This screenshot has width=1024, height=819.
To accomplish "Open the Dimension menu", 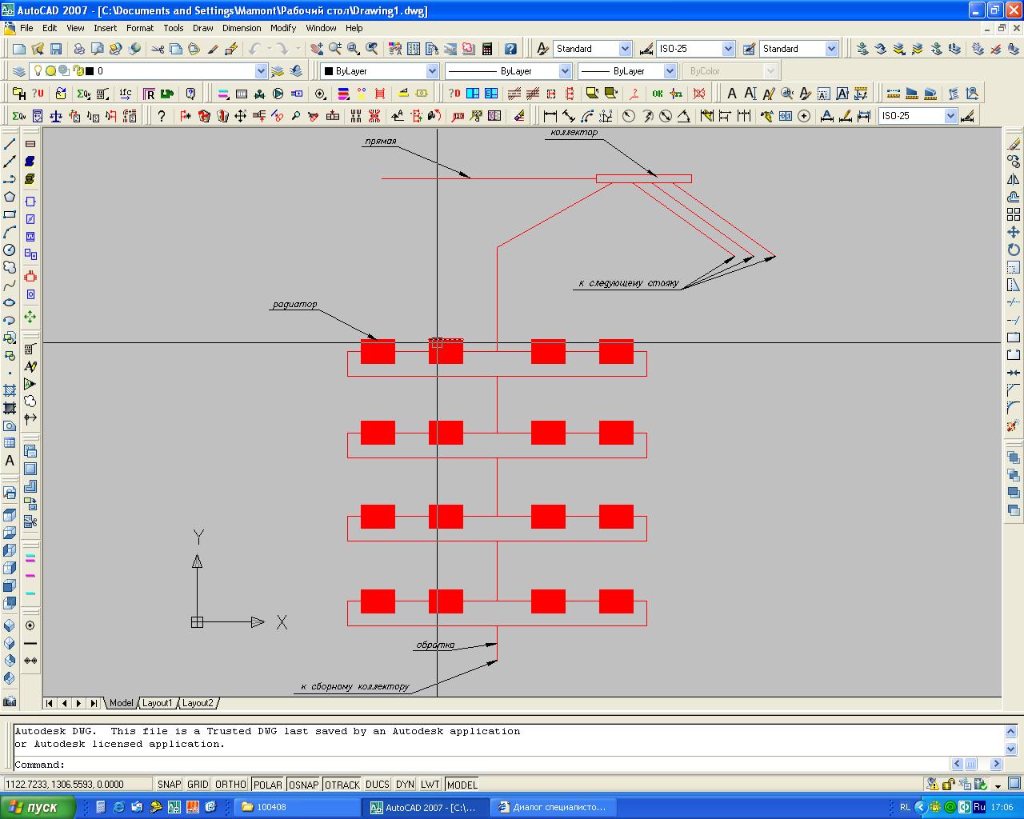I will (241, 28).
